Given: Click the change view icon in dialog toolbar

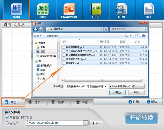Looking at the screenshot, I should [126, 36].
